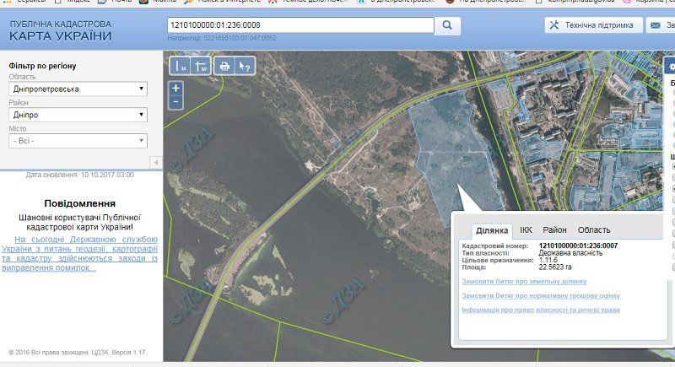
Task: Switch to the ІКК tab in popup
Action: [526, 229]
